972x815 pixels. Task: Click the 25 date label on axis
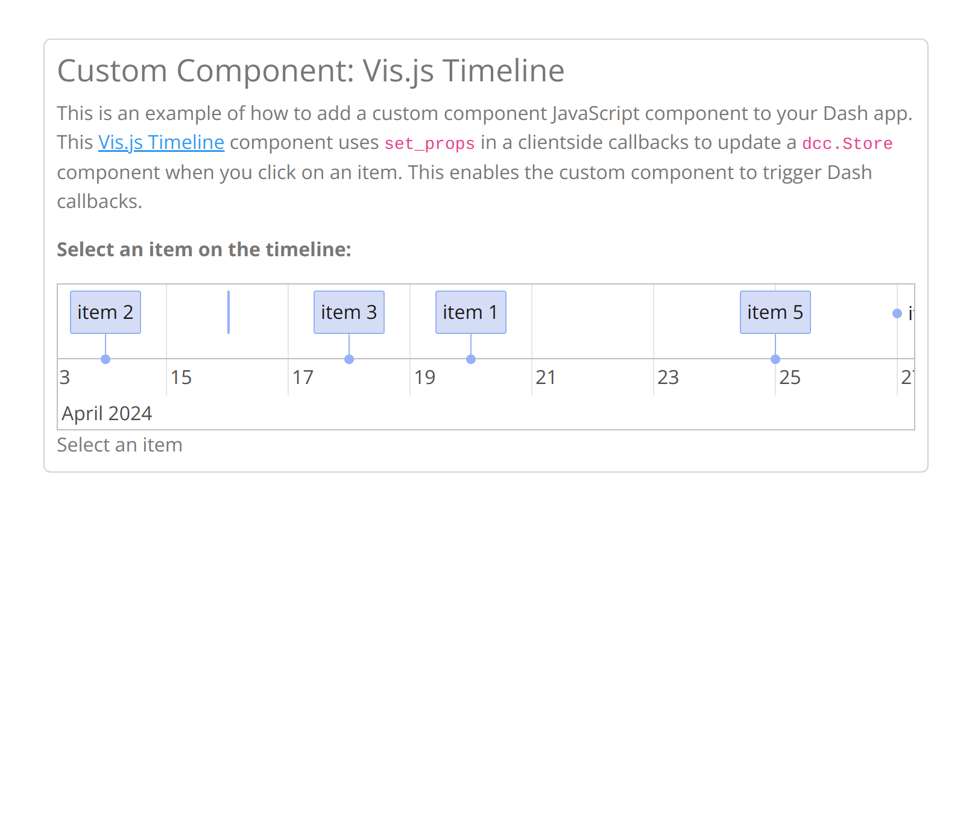coord(790,377)
